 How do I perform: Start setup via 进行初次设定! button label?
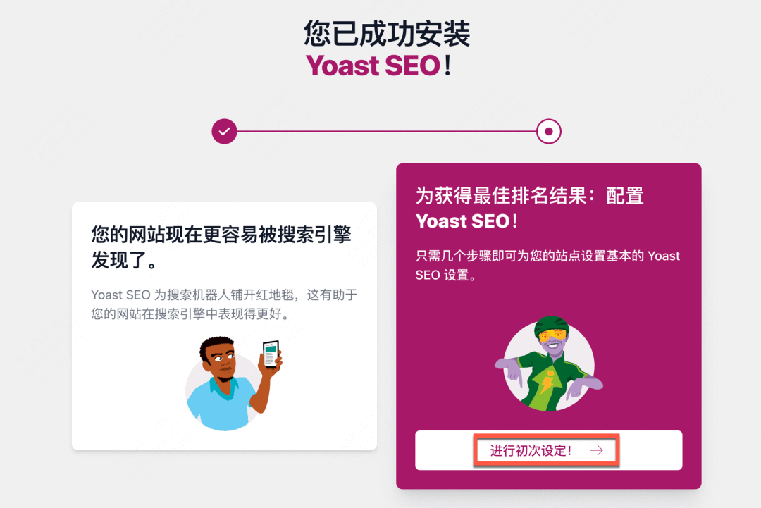tap(531, 451)
